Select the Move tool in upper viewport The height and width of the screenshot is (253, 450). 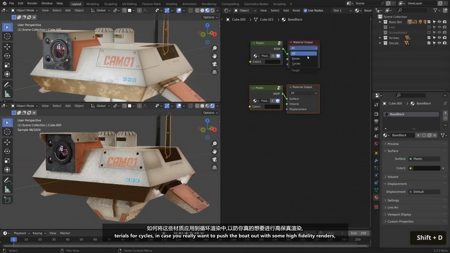pyautogui.click(x=7, y=46)
